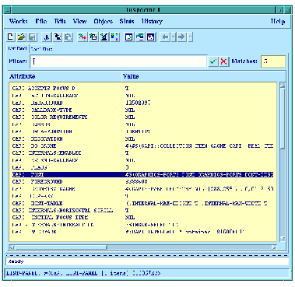The width and height of the screenshot is (295, 287).
Task: Click the paste clipboard toolbar icon
Action: [x=68, y=37]
